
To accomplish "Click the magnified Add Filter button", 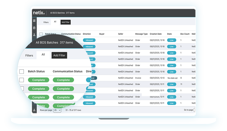I will click(x=59, y=55).
